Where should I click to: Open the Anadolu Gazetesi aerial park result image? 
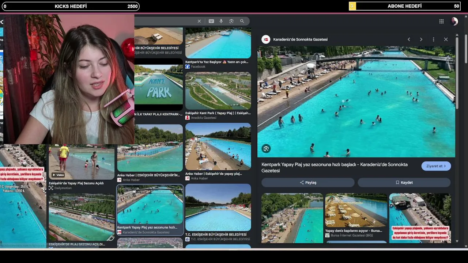coord(218,91)
